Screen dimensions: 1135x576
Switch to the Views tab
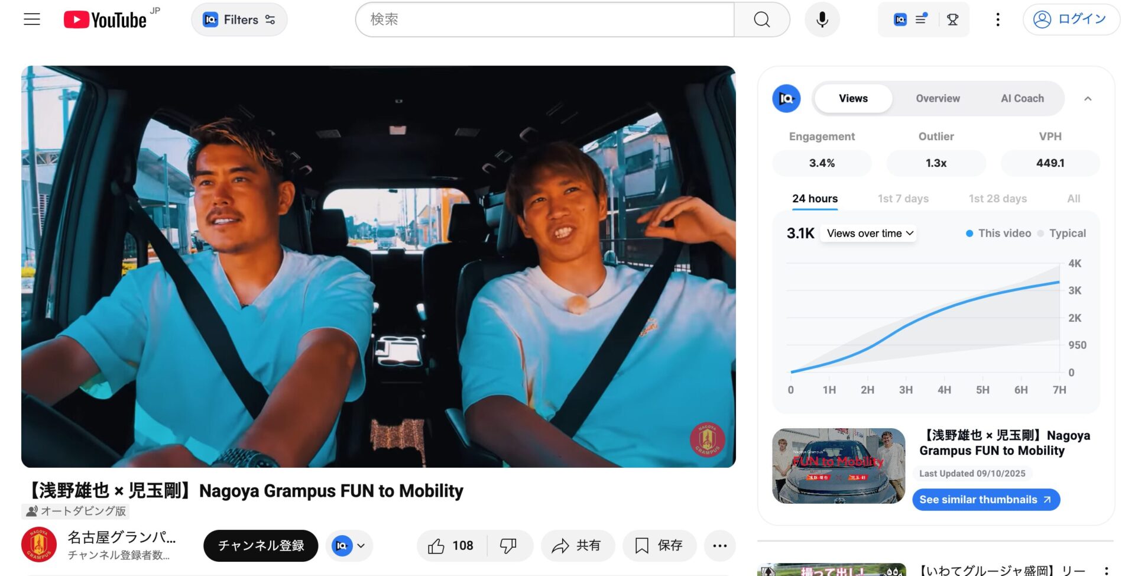853,99
